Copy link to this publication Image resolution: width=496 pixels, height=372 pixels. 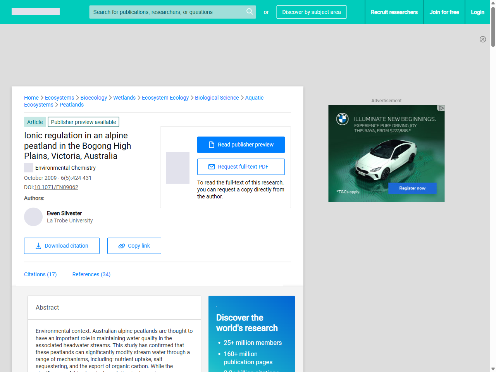134,246
